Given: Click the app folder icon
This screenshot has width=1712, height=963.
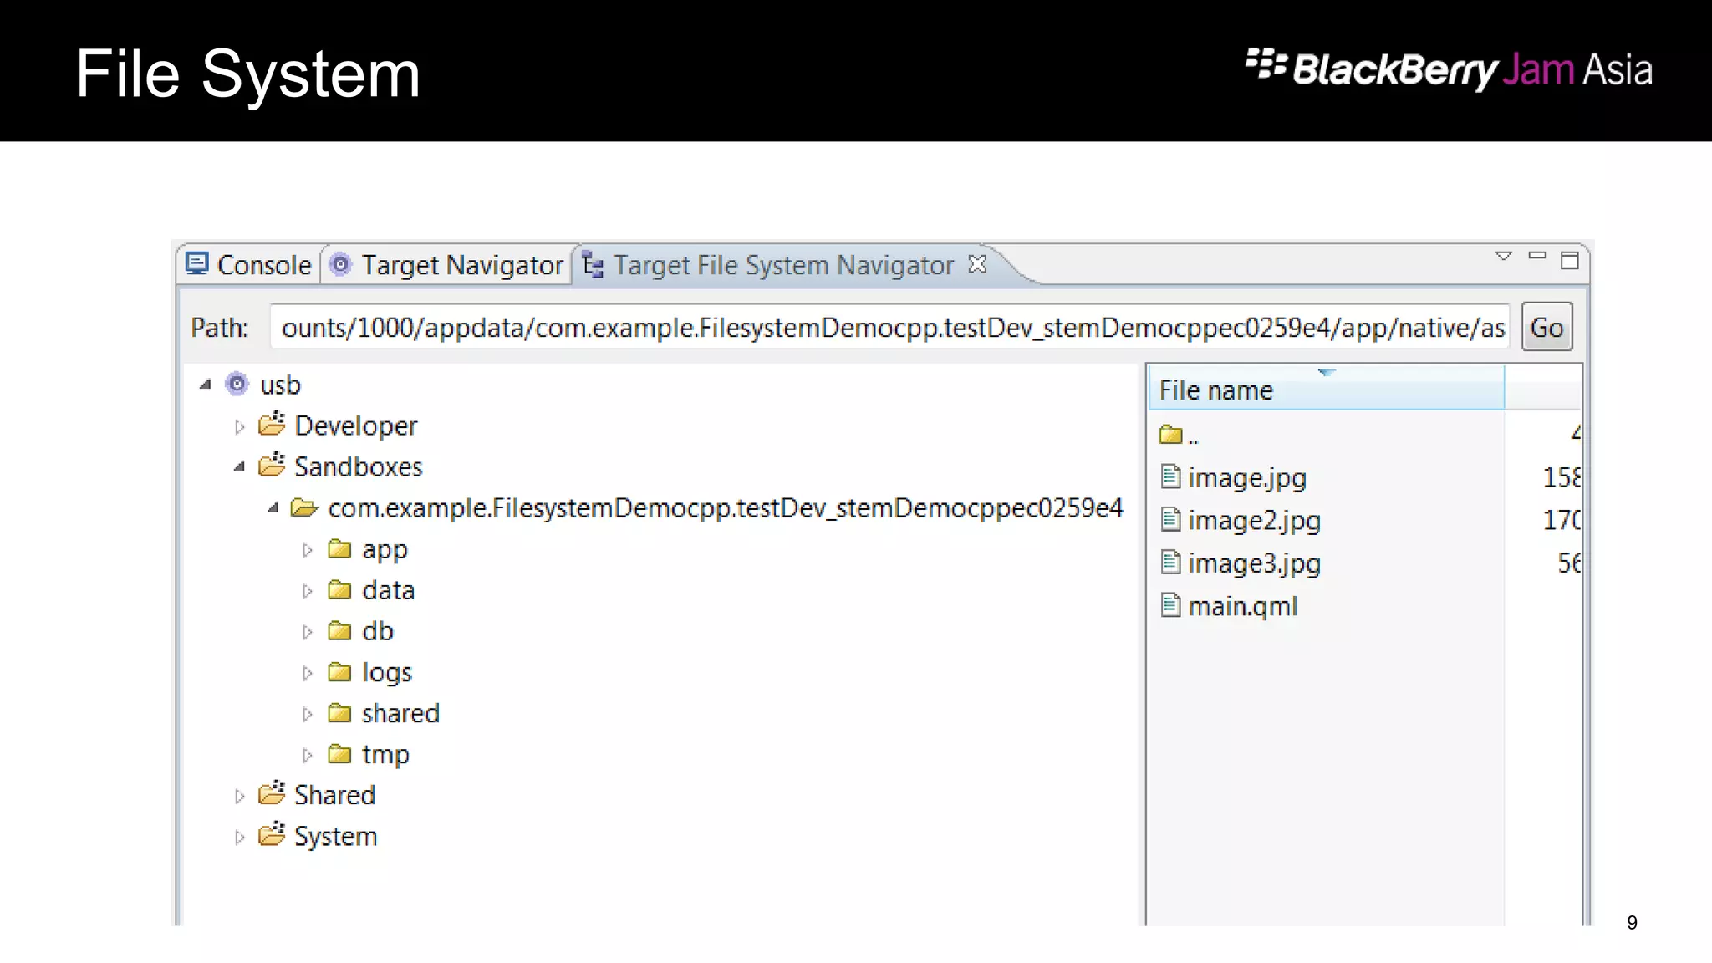Looking at the screenshot, I should click(339, 548).
